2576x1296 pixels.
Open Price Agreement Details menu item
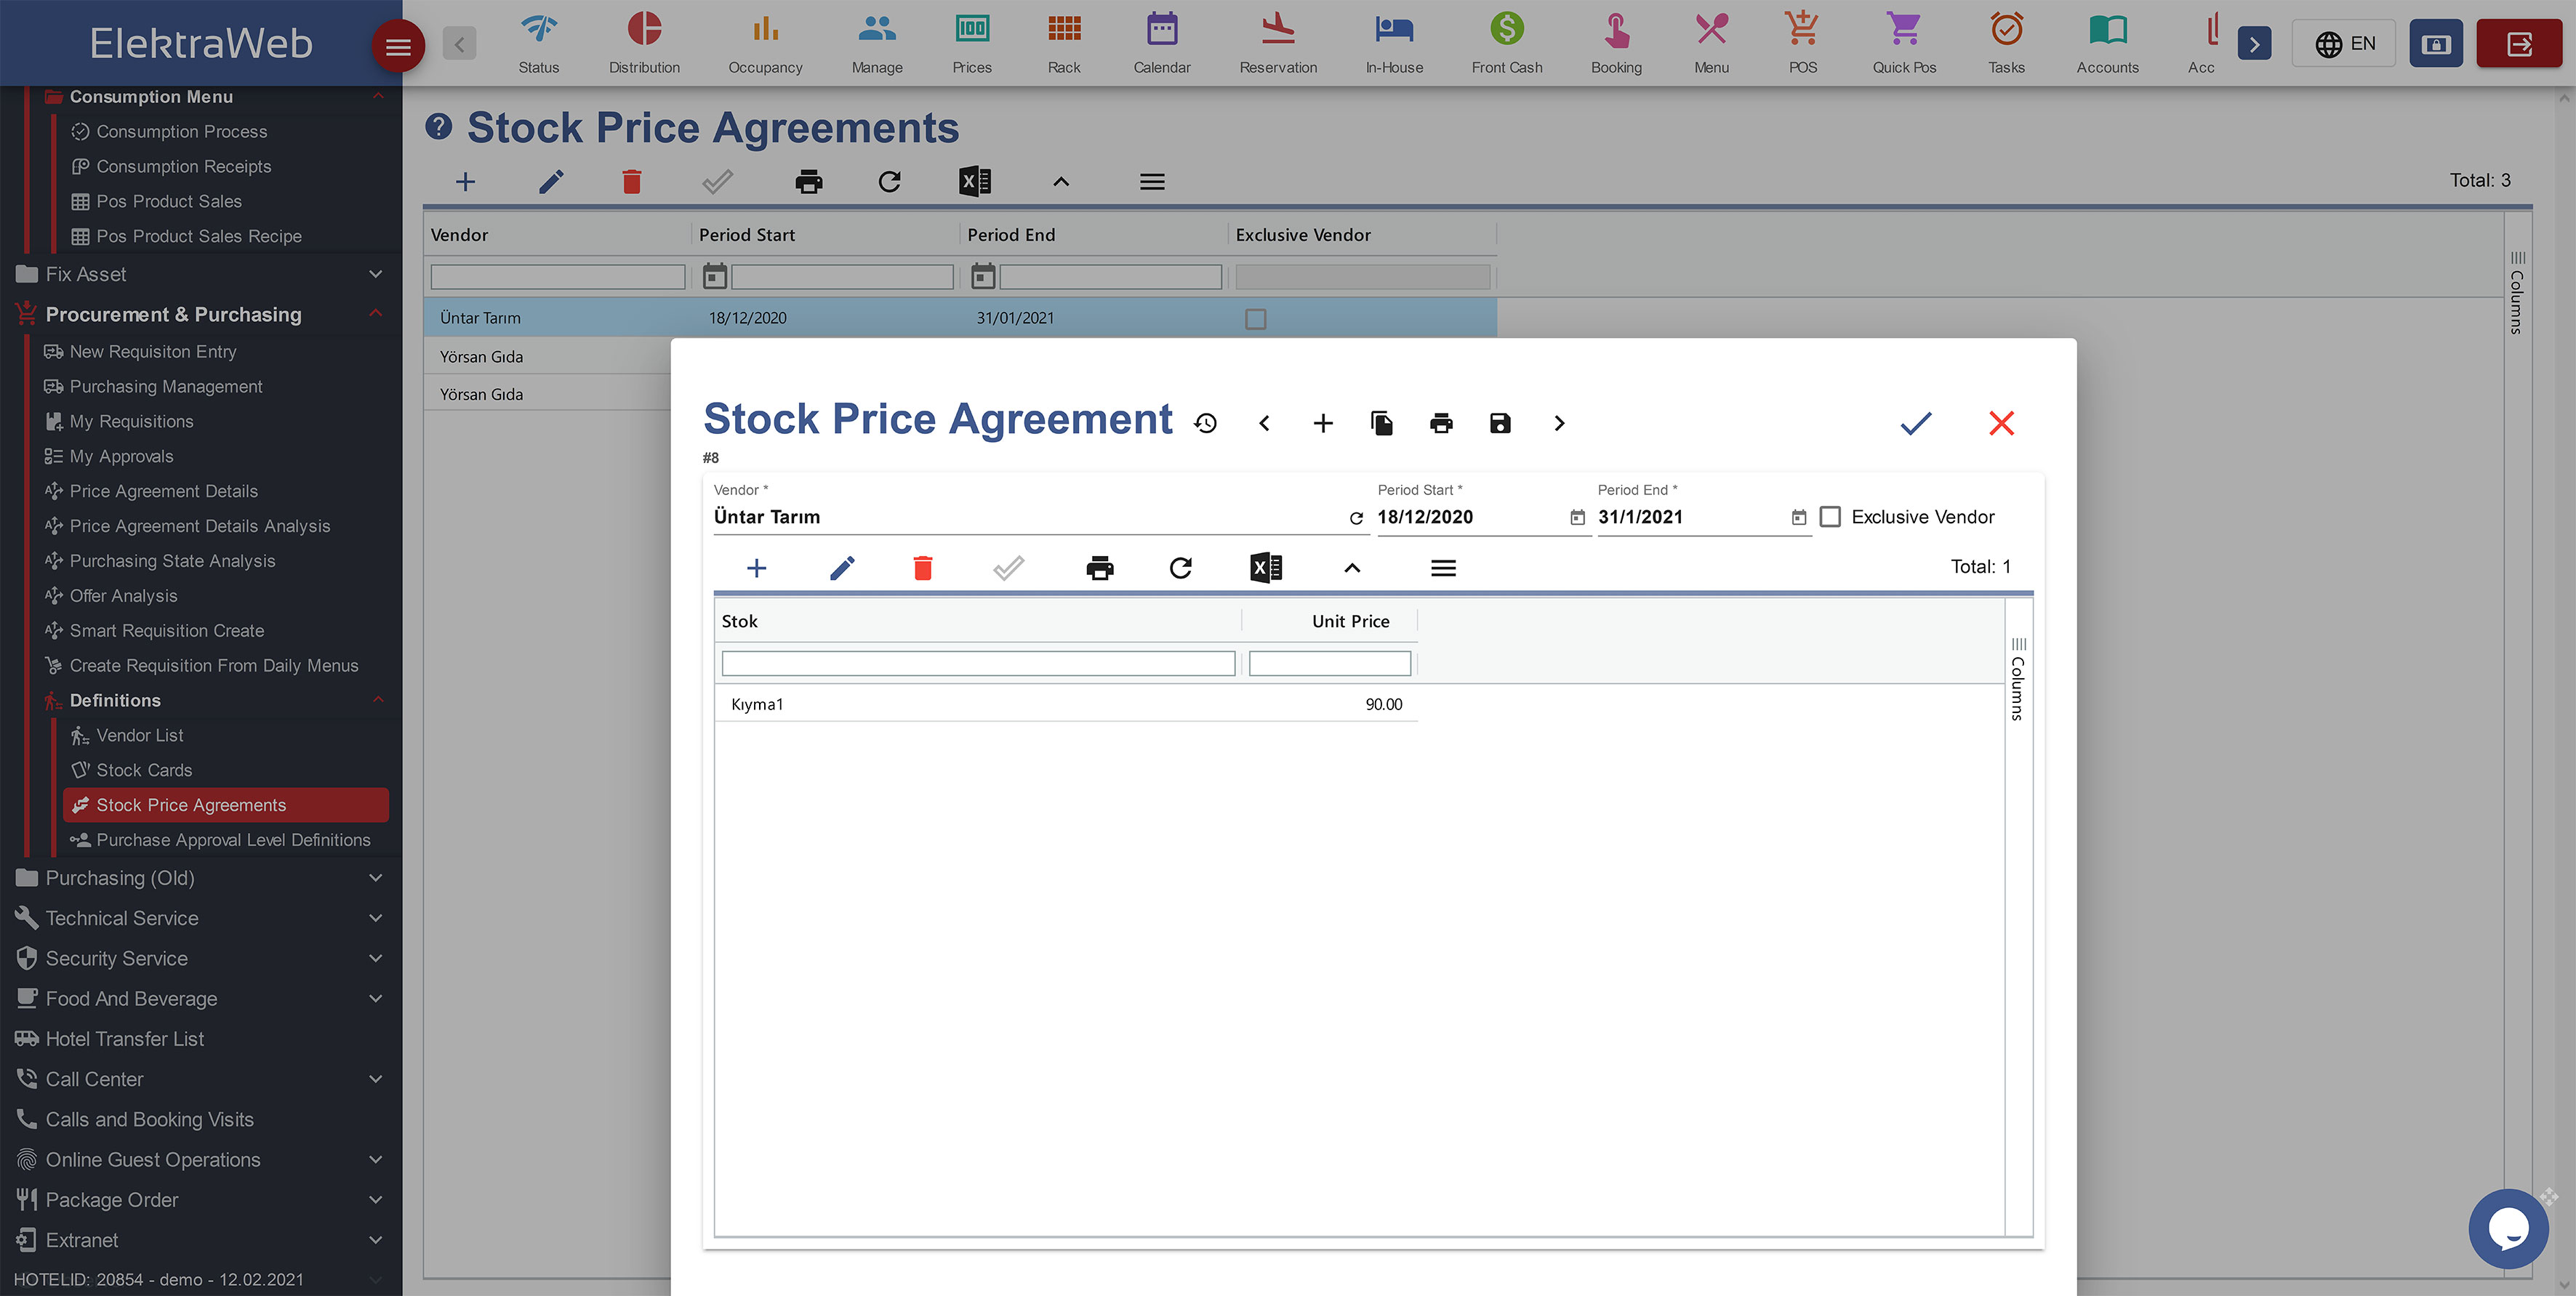tap(163, 491)
